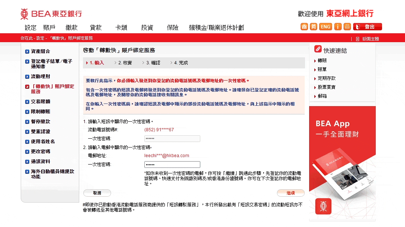Click step '3. 確認' in the progress bar
This screenshot has height=227, width=405.
click(153, 63)
